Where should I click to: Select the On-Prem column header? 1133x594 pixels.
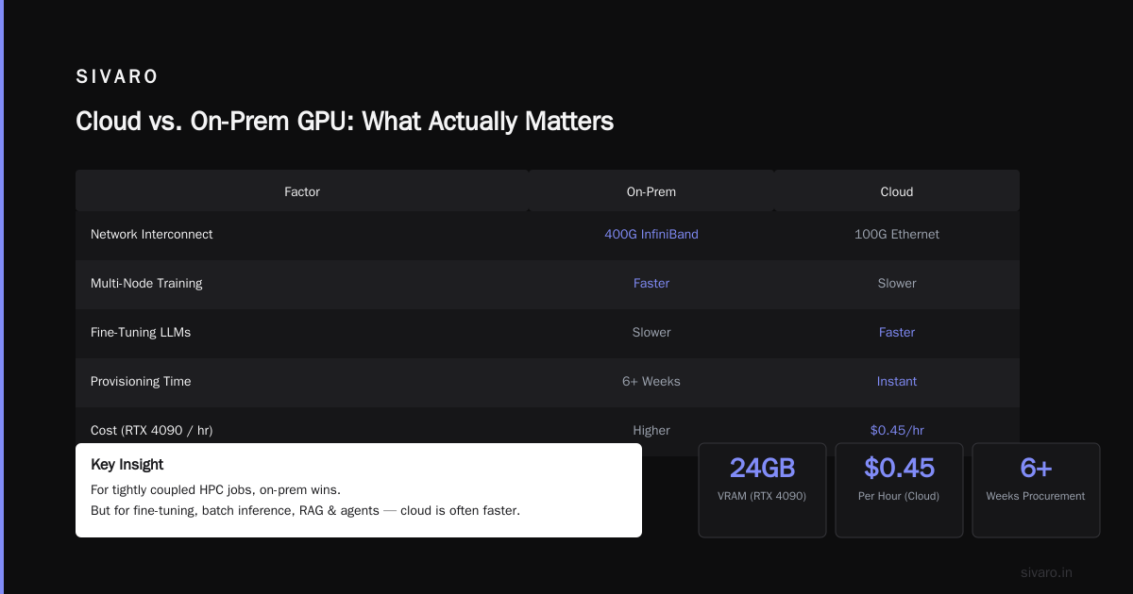651,191
